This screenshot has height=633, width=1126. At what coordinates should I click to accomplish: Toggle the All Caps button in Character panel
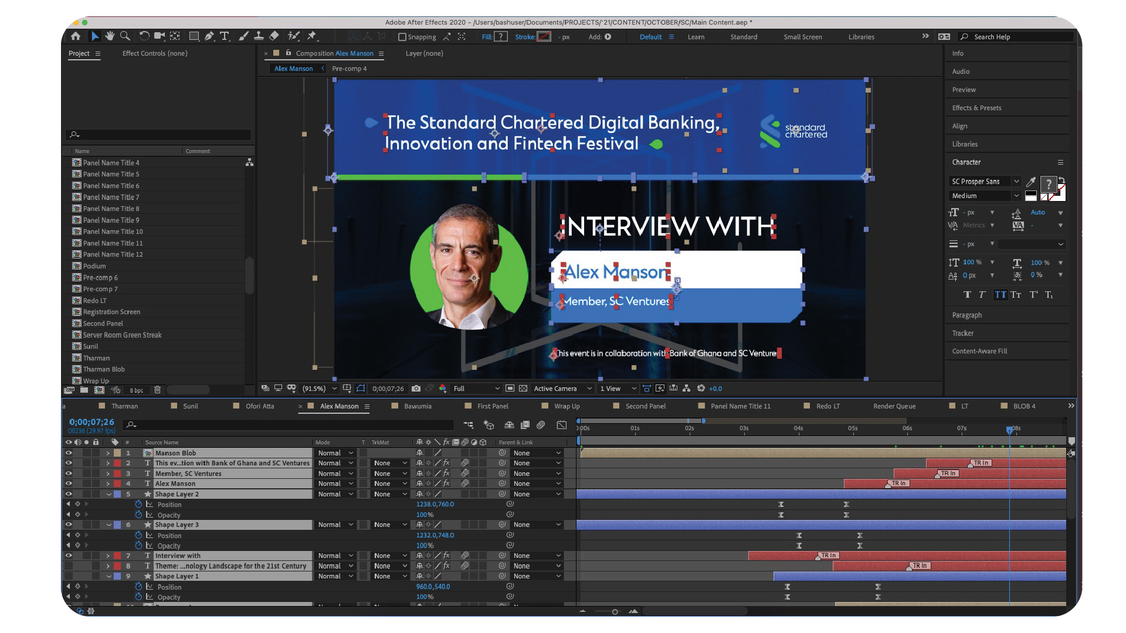pyautogui.click(x=1000, y=295)
